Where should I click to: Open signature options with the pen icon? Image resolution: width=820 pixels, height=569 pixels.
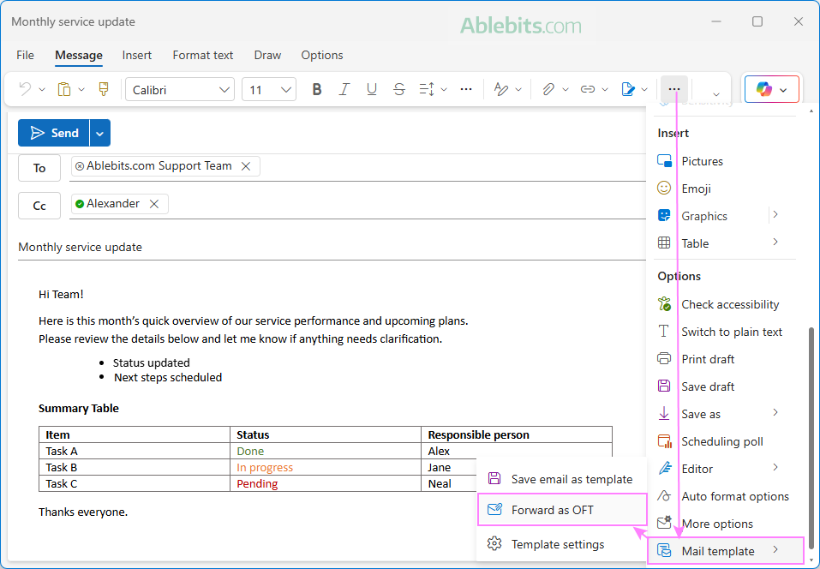coord(629,88)
